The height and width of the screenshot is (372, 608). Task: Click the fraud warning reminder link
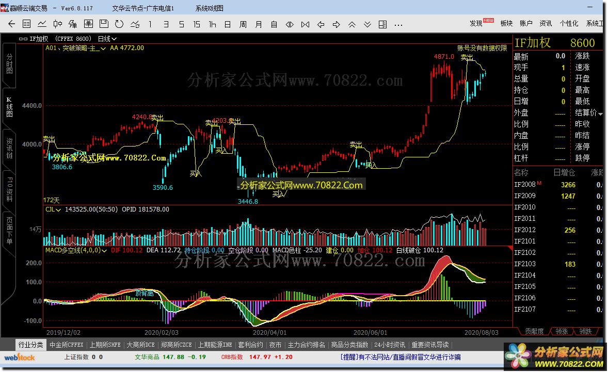(x=400, y=357)
